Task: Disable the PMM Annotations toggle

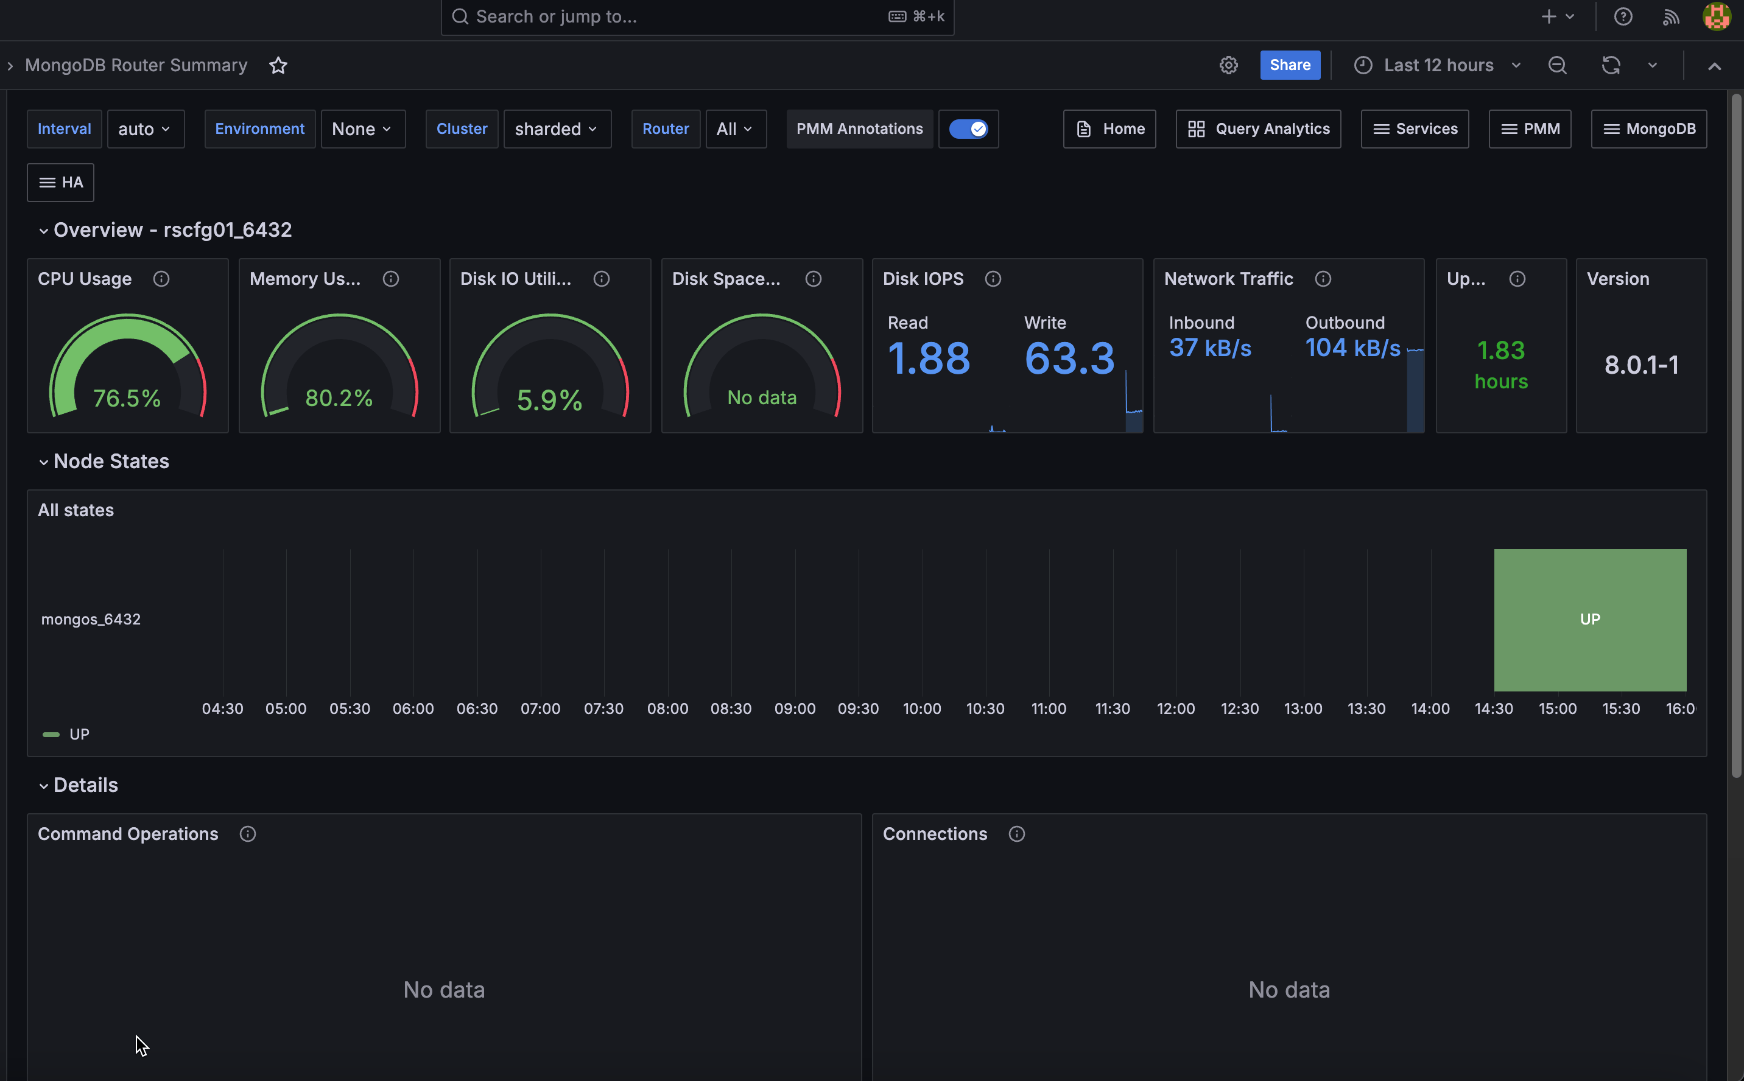Action: click(x=968, y=128)
